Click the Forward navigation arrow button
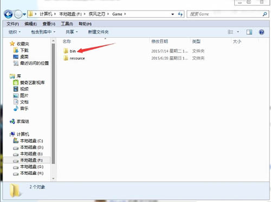 point(18,14)
